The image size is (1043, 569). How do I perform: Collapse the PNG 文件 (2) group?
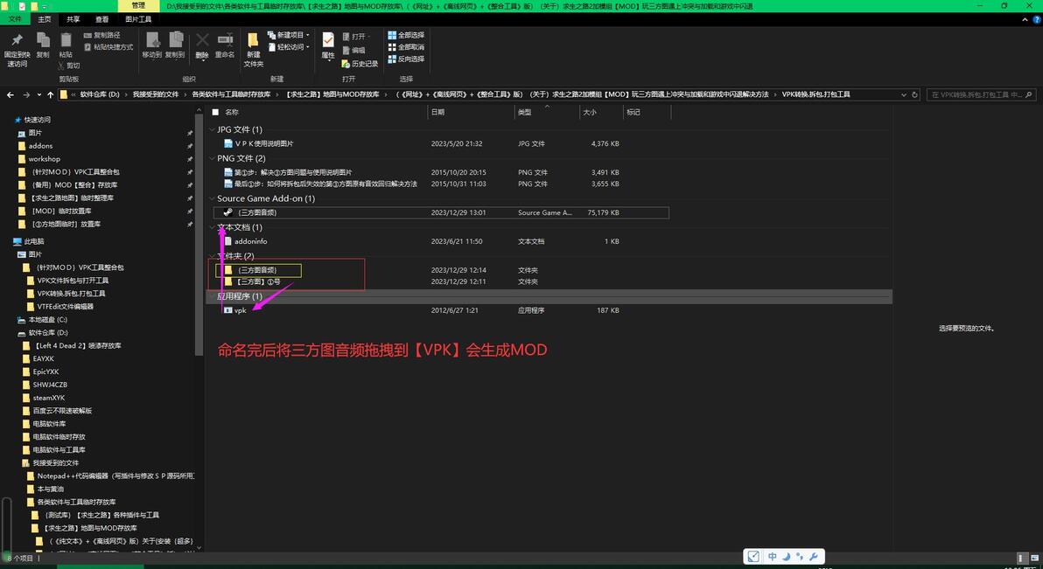(213, 158)
